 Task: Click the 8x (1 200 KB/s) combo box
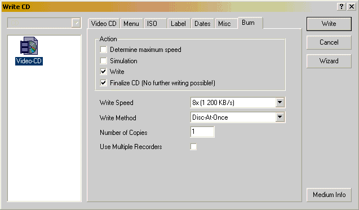coord(238,103)
